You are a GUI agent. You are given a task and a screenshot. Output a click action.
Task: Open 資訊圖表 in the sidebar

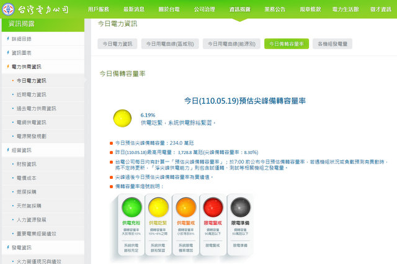click(x=43, y=53)
